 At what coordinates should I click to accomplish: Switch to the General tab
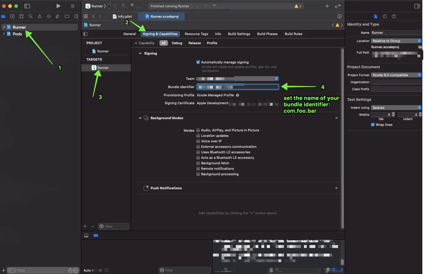pos(130,34)
